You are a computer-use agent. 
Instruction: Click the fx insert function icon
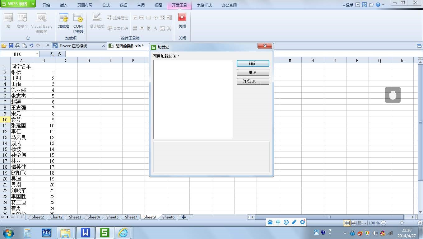pos(60,54)
